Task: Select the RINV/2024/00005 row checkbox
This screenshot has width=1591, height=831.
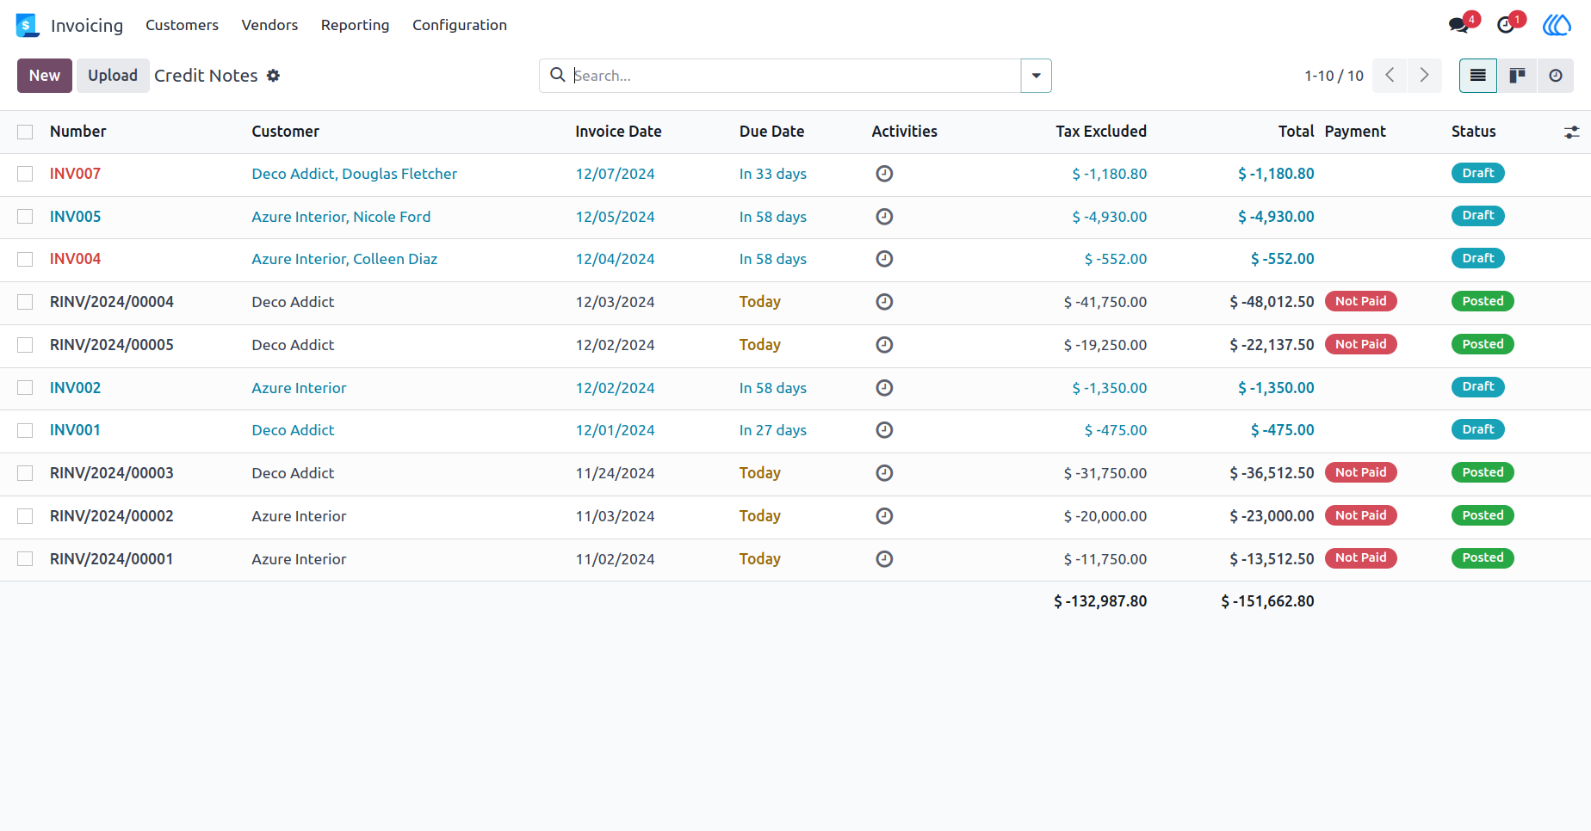Action: [25, 345]
